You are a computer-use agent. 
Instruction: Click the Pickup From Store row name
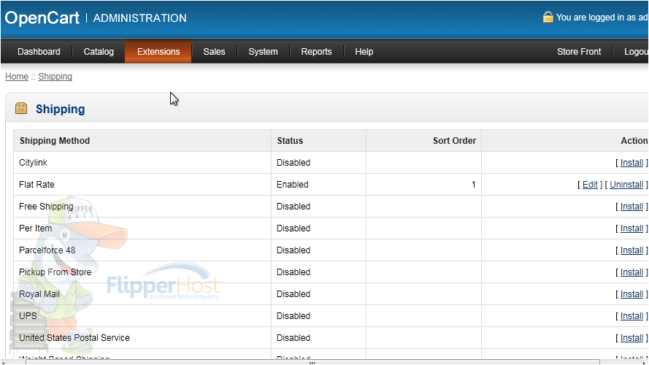click(x=55, y=272)
